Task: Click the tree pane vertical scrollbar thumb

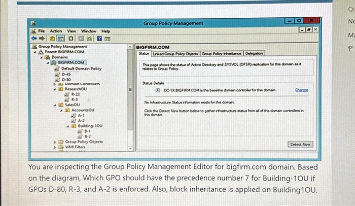Action: click(x=130, y=89)
